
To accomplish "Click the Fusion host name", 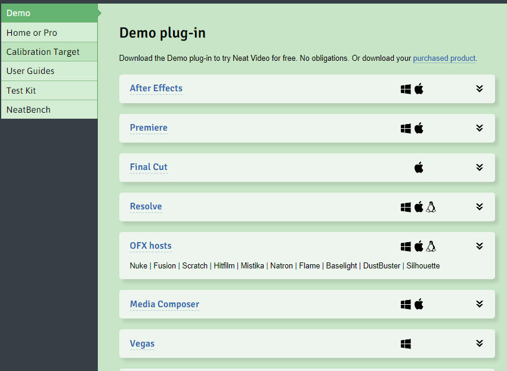I will (165, 265).
